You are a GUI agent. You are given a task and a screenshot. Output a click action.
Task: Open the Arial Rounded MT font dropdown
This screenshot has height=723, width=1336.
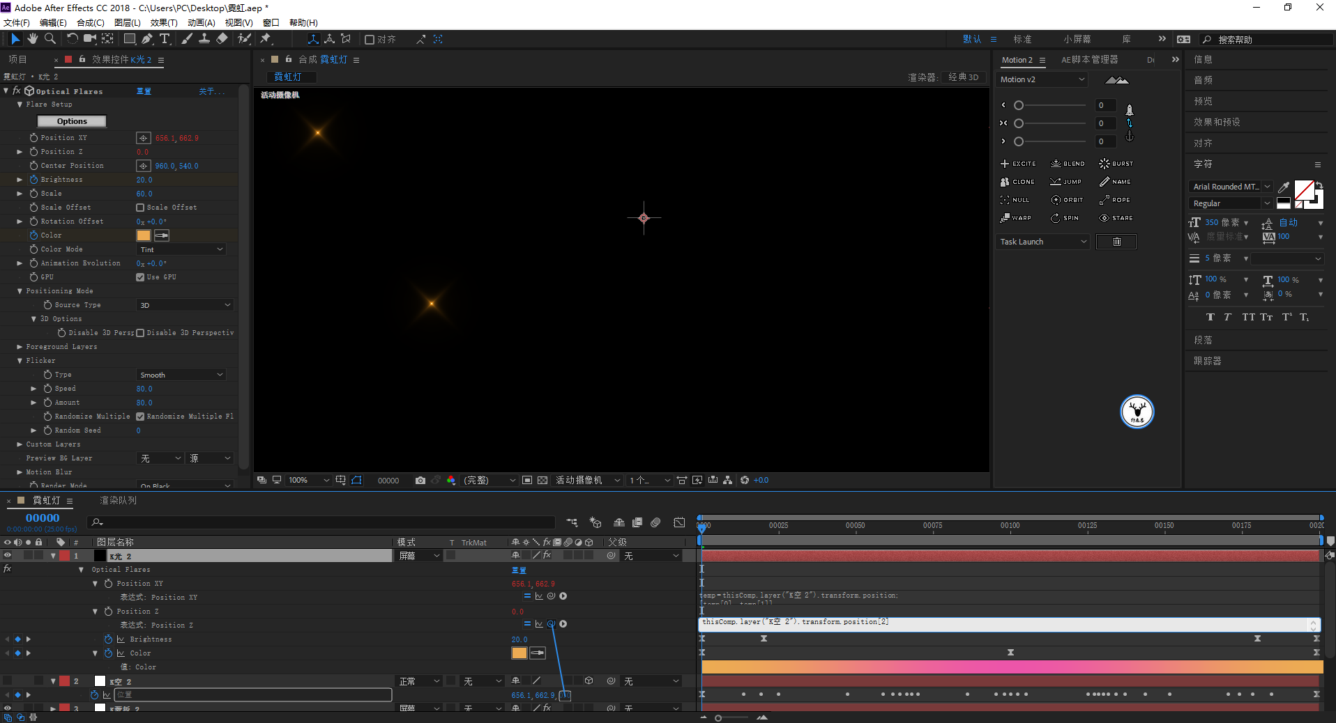click(1231, 187)
